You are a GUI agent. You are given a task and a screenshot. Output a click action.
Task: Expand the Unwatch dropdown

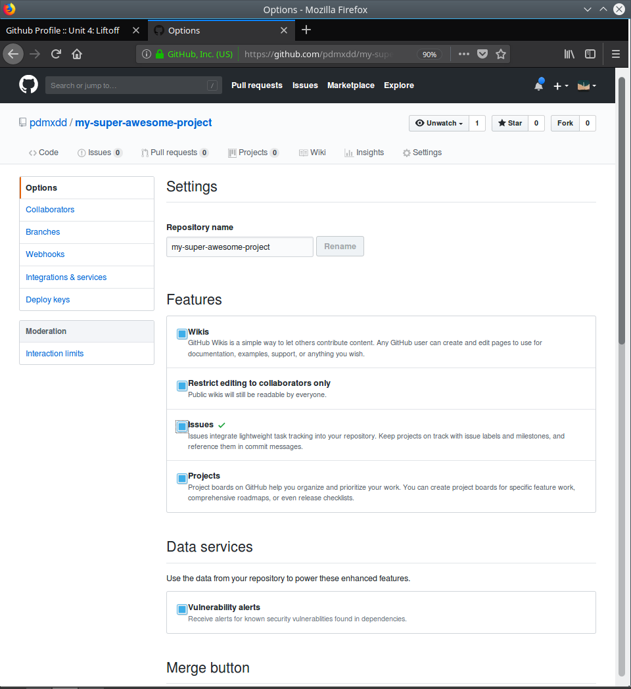coord(440,123)
